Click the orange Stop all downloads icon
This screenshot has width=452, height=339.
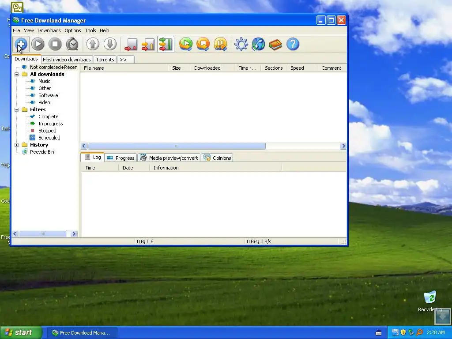pyautogui.click(x=203, y=44)
